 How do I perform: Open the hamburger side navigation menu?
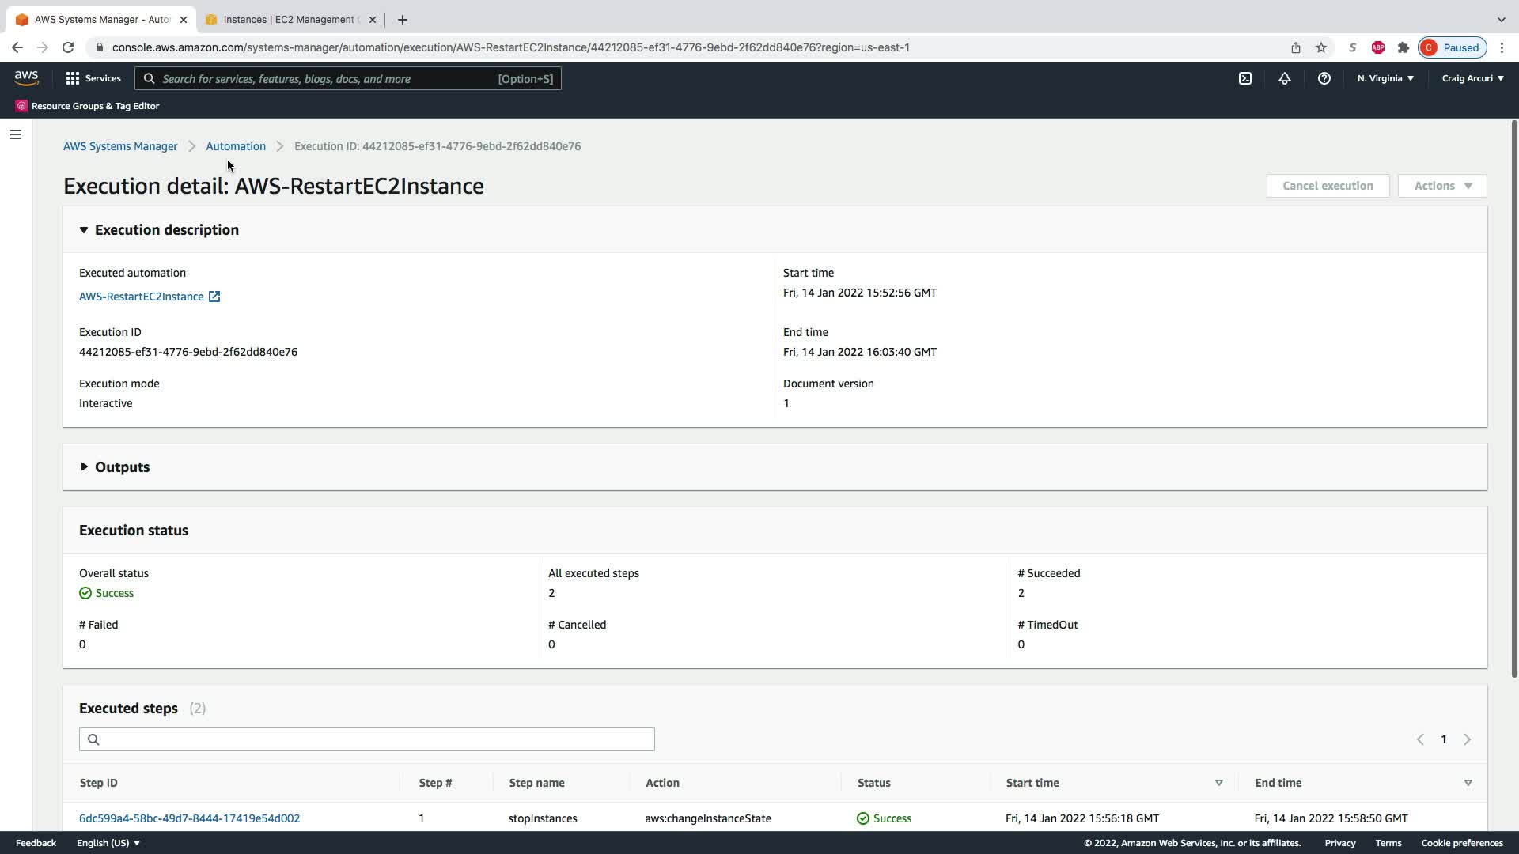(x=16, y=134)
